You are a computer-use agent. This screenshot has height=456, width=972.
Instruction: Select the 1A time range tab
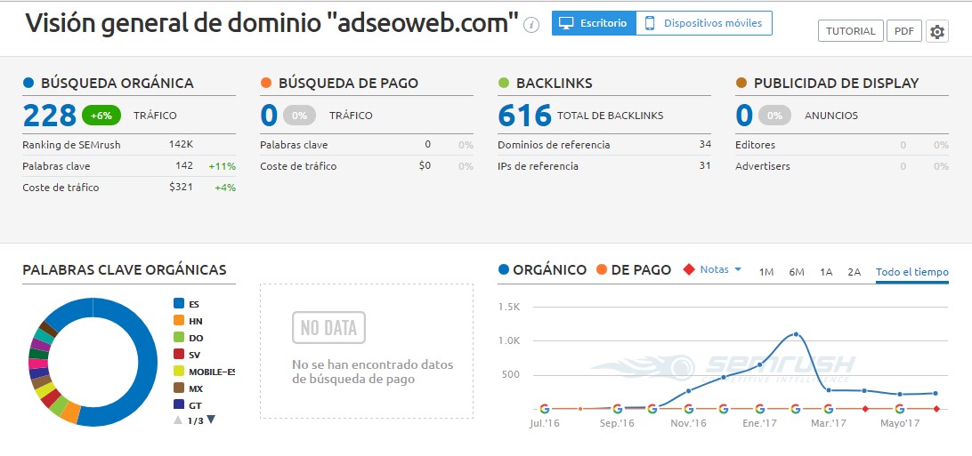pyautogui.click(x=826, y=272)
